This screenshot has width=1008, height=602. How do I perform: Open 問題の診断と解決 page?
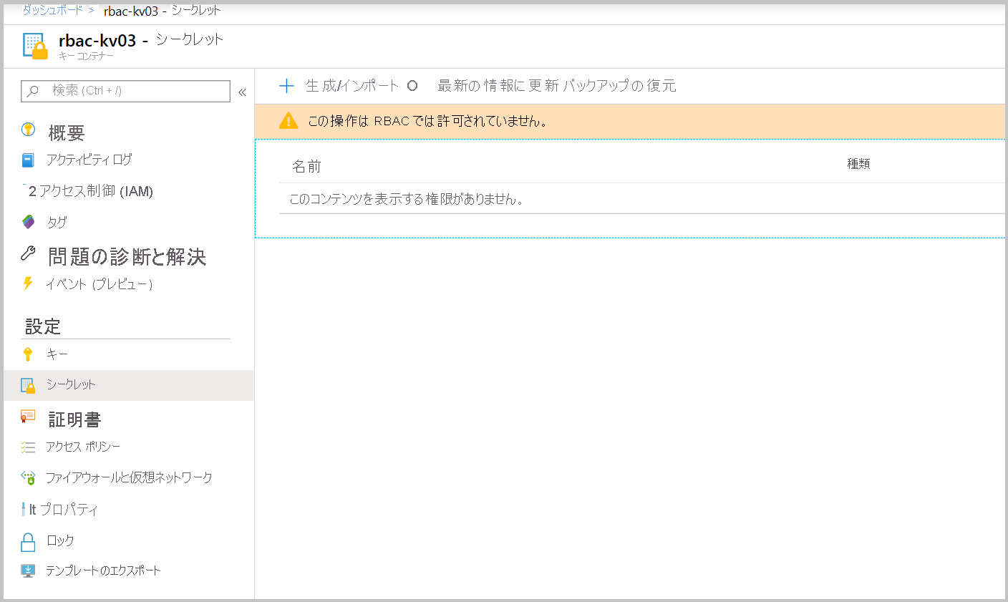pyautogui.click(x=127, y=256)
